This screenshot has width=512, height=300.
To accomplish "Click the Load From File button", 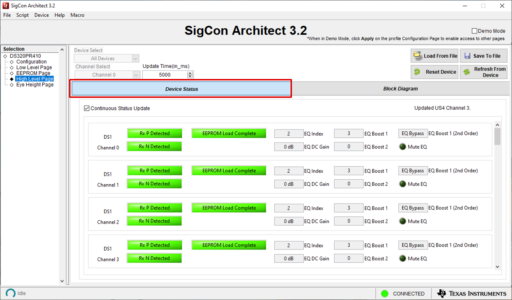I will coord(434,56).
